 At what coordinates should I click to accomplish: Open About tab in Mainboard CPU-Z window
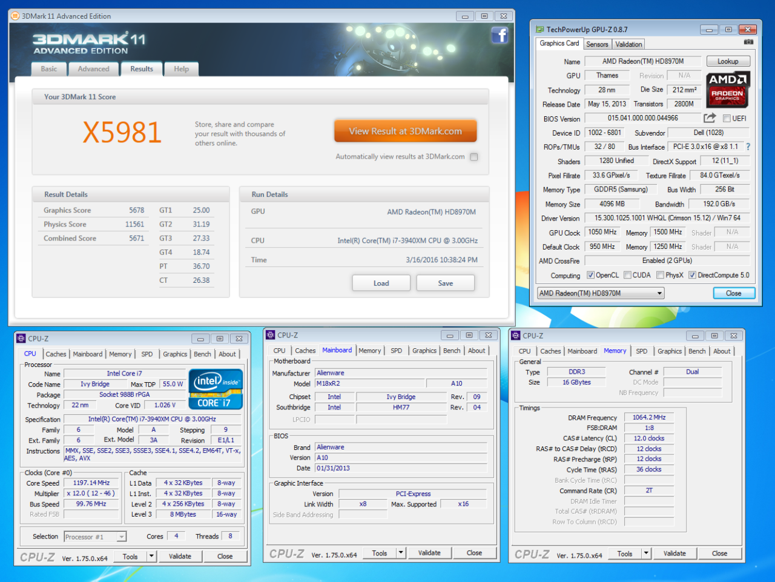point(477,351)
